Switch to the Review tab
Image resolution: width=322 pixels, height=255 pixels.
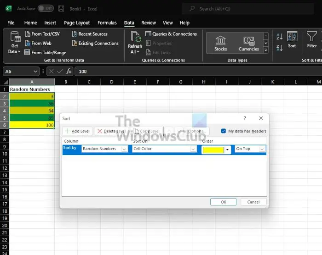[149, 23]
